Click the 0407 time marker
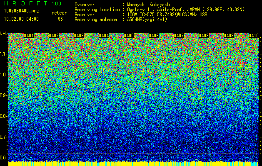This screenshot has width=262, height=166. (179, 36)
